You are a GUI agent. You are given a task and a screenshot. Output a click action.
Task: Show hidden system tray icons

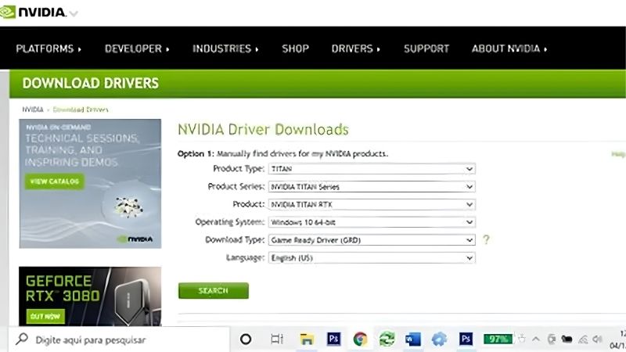[536, 339]
